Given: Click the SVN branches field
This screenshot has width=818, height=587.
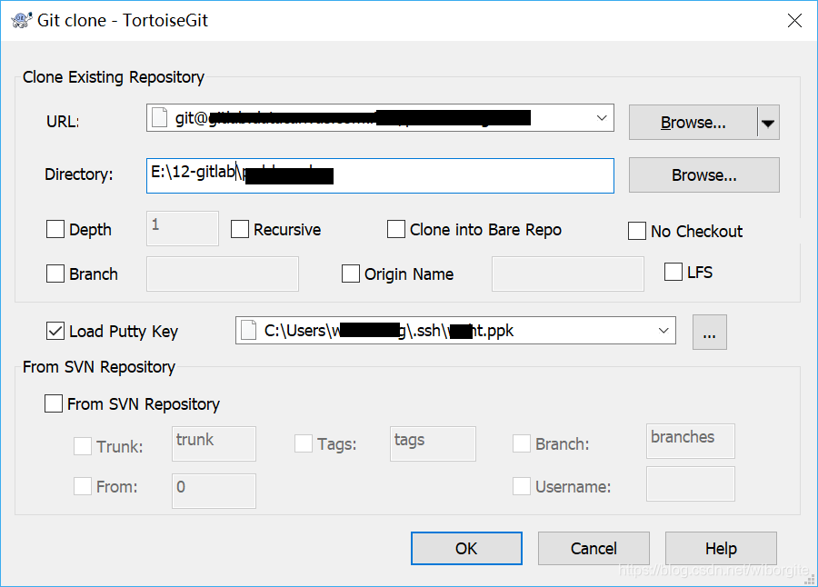Looking at the screenshot, I should coord(691,441).
